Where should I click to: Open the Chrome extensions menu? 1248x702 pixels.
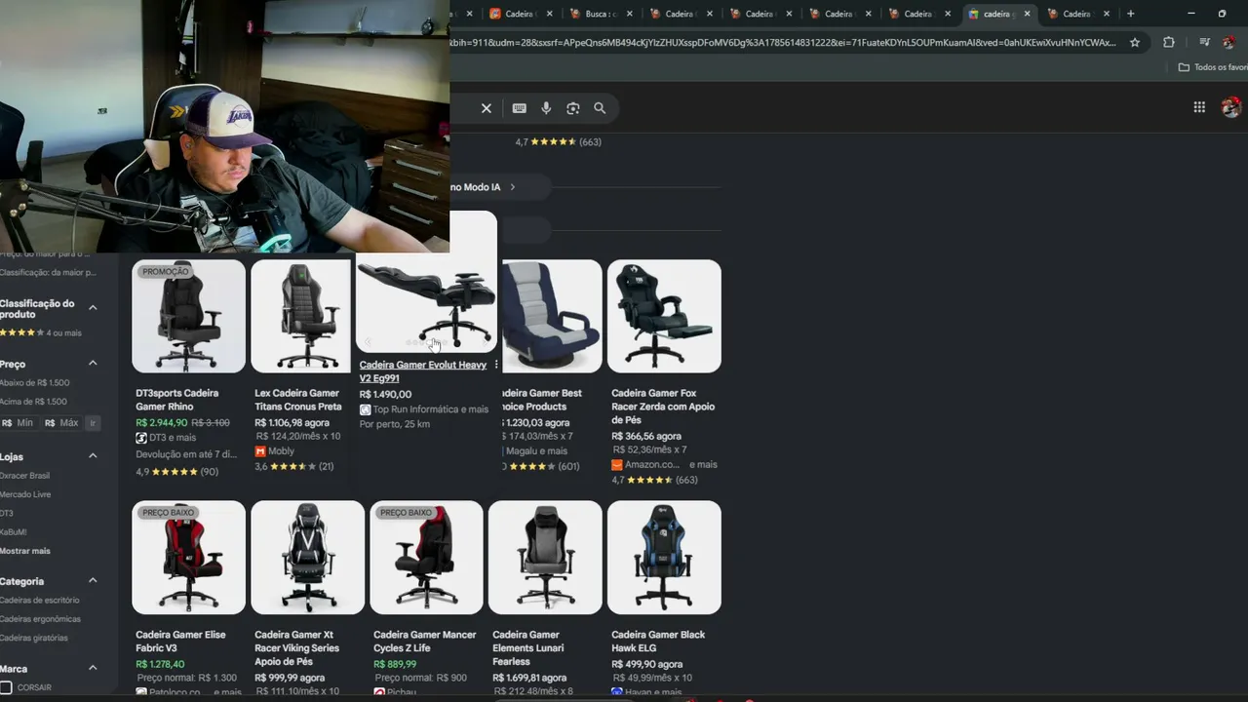click(x=1169, y=43)
